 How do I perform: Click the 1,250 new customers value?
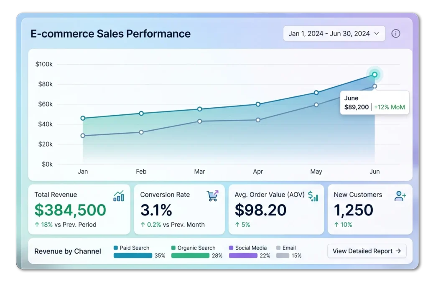tap(354, 210)
